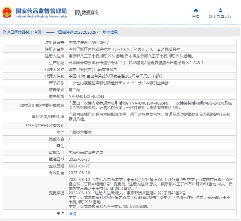Image resolution: width=241 pixels, height=221 pixels.
Task: Click the 有效期至 date 2027-06-26
Action: 79,173
